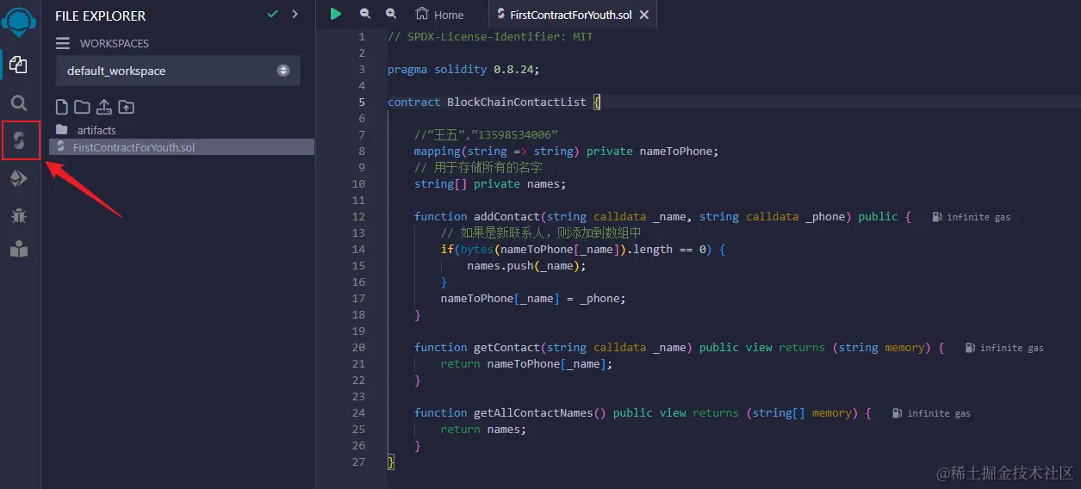Open the File Explorer sidebar icon
1081x489 pixels.
tap(19, 65)
